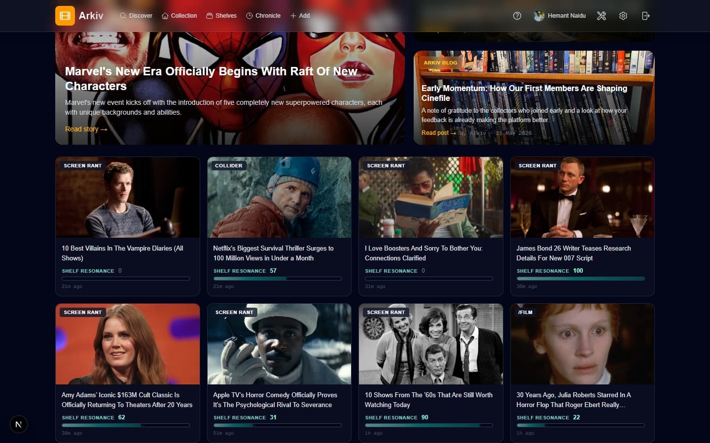Click the '15 May 2026' blog date
Viewport: 710px width, 443px height.
click(514, 133)
